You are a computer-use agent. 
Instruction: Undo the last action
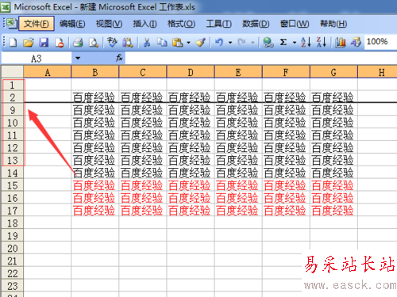219,42
